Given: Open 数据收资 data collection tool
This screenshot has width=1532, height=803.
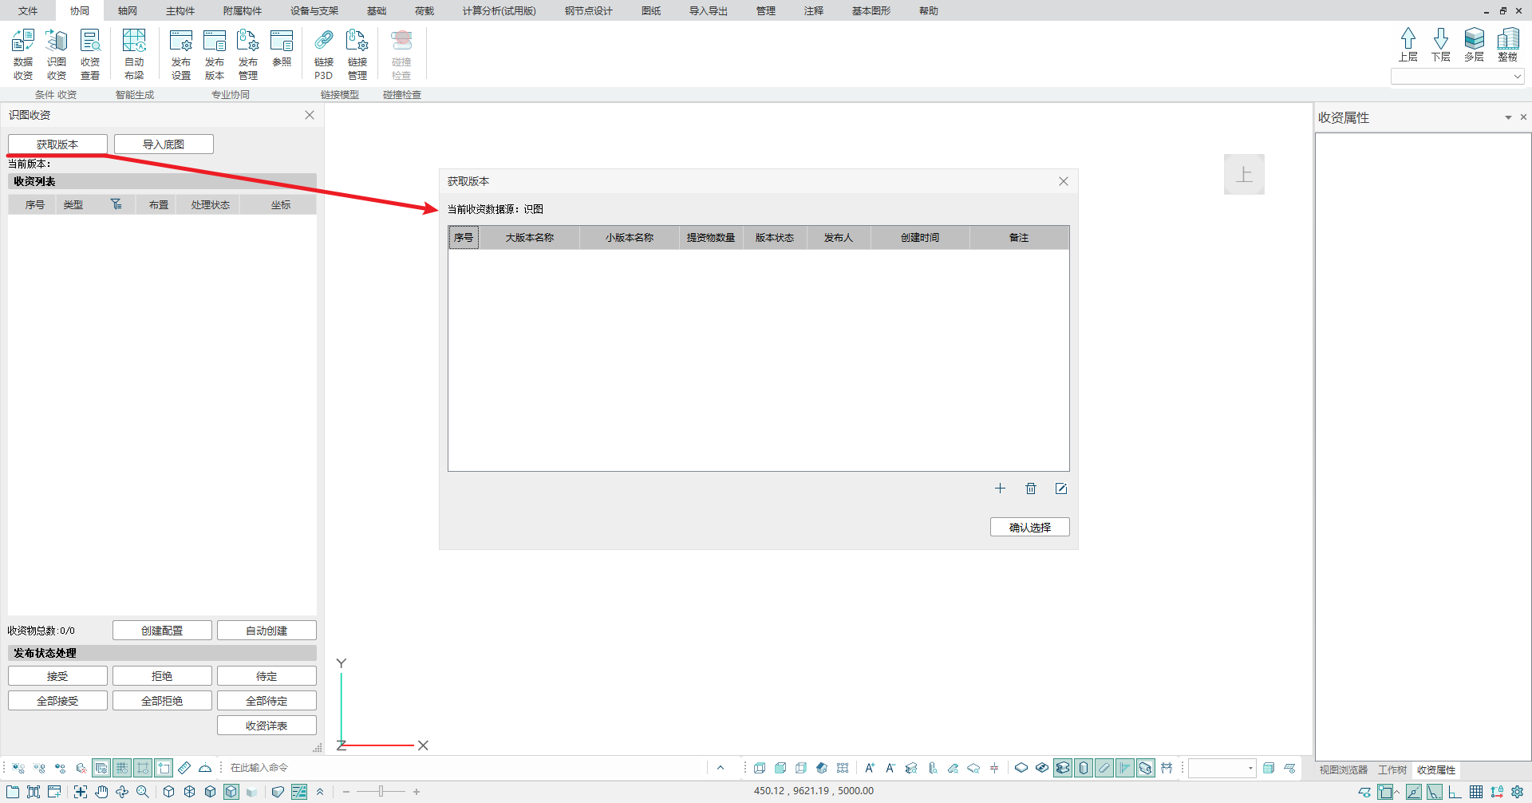Looking at the screenshot, I should [x=23, y=54].
